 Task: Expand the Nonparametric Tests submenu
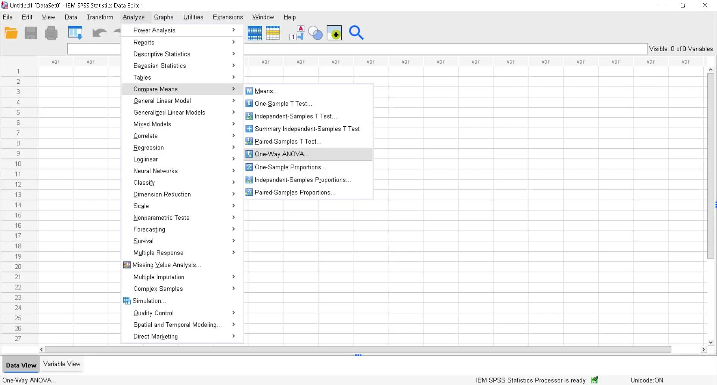pos(161,218)
